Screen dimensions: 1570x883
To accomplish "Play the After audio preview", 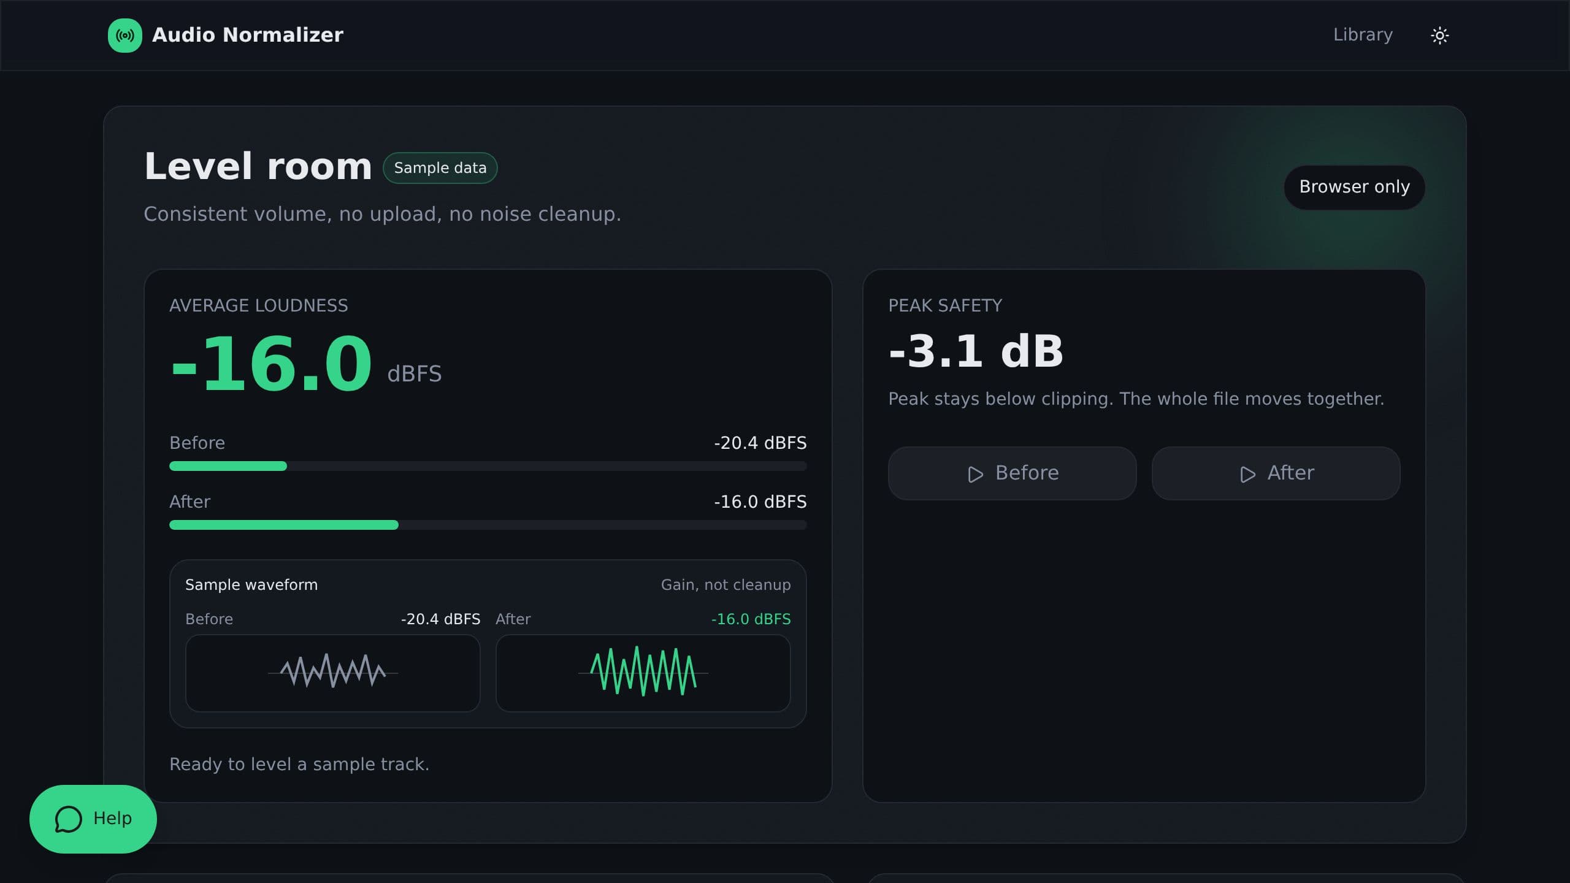I will tap(1276, 473).
